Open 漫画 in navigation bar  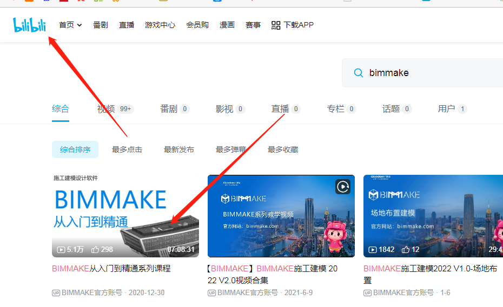coord(227,25)
